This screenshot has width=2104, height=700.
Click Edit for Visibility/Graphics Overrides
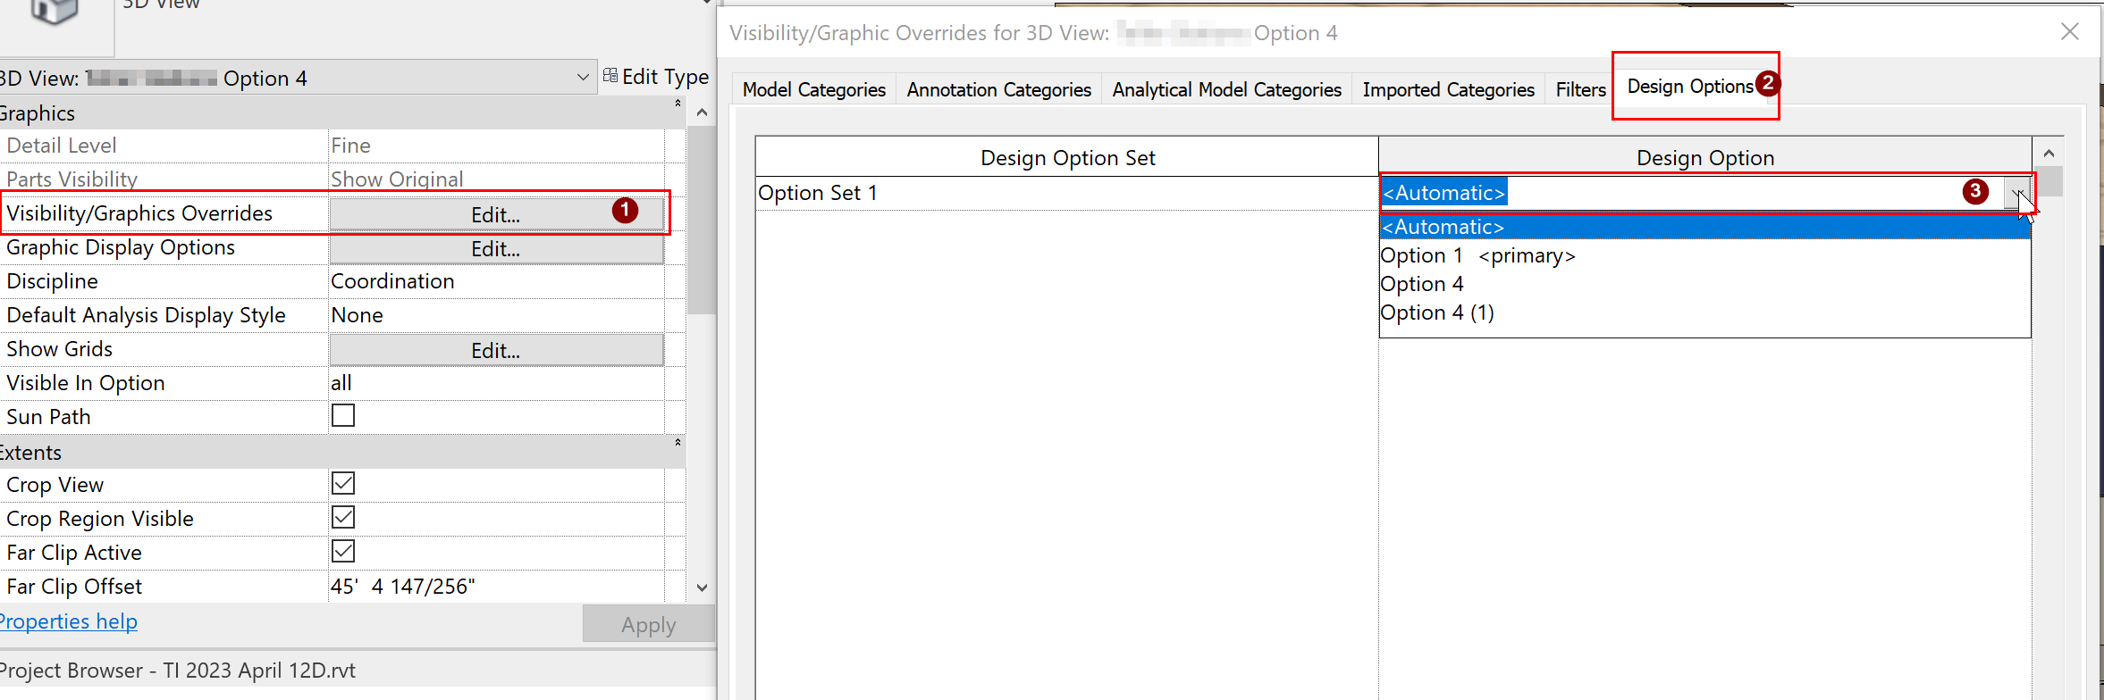(x=495, y=214)
